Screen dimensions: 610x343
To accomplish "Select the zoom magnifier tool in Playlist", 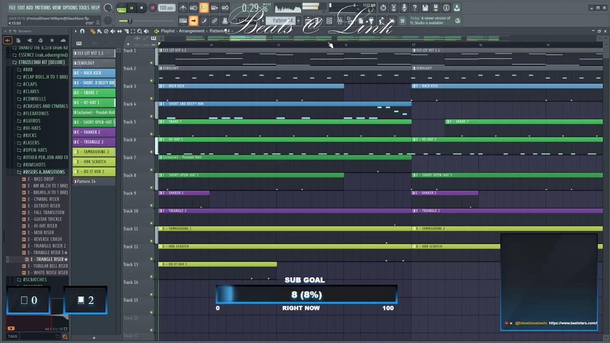I will point(139,31).
